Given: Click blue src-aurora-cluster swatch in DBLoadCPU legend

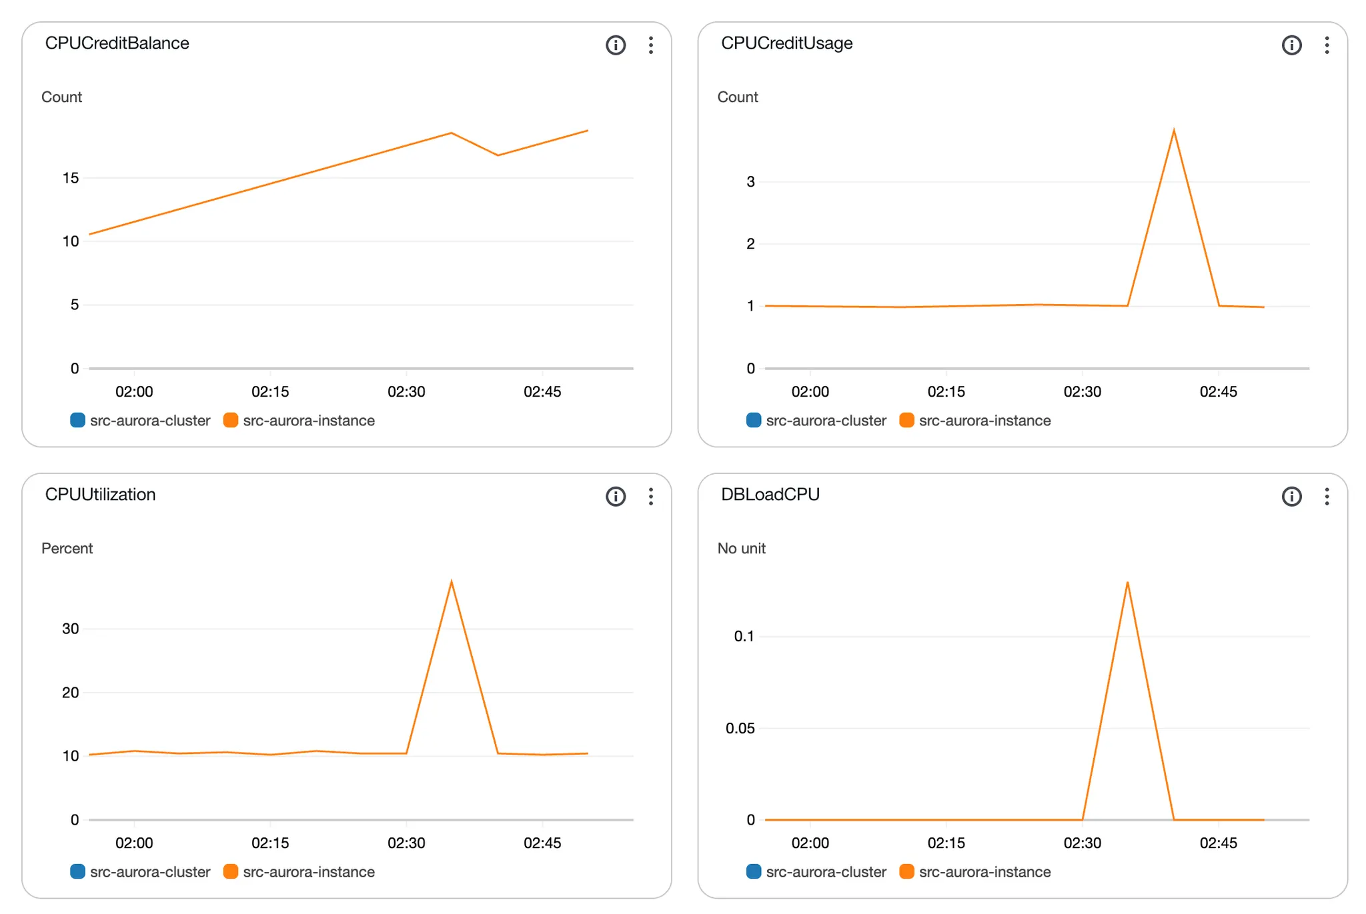Looking at the screenshot, I should (x=754, y=871).
